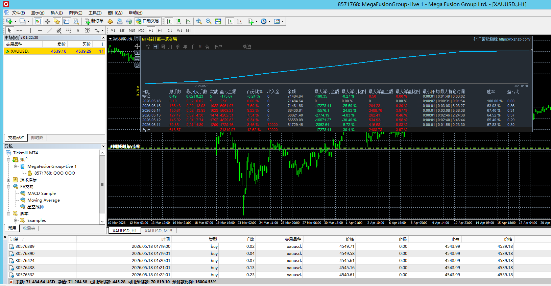Select the trendline drawing tool
The height and width of the screenshot is (286, 551).
[49, 30]
